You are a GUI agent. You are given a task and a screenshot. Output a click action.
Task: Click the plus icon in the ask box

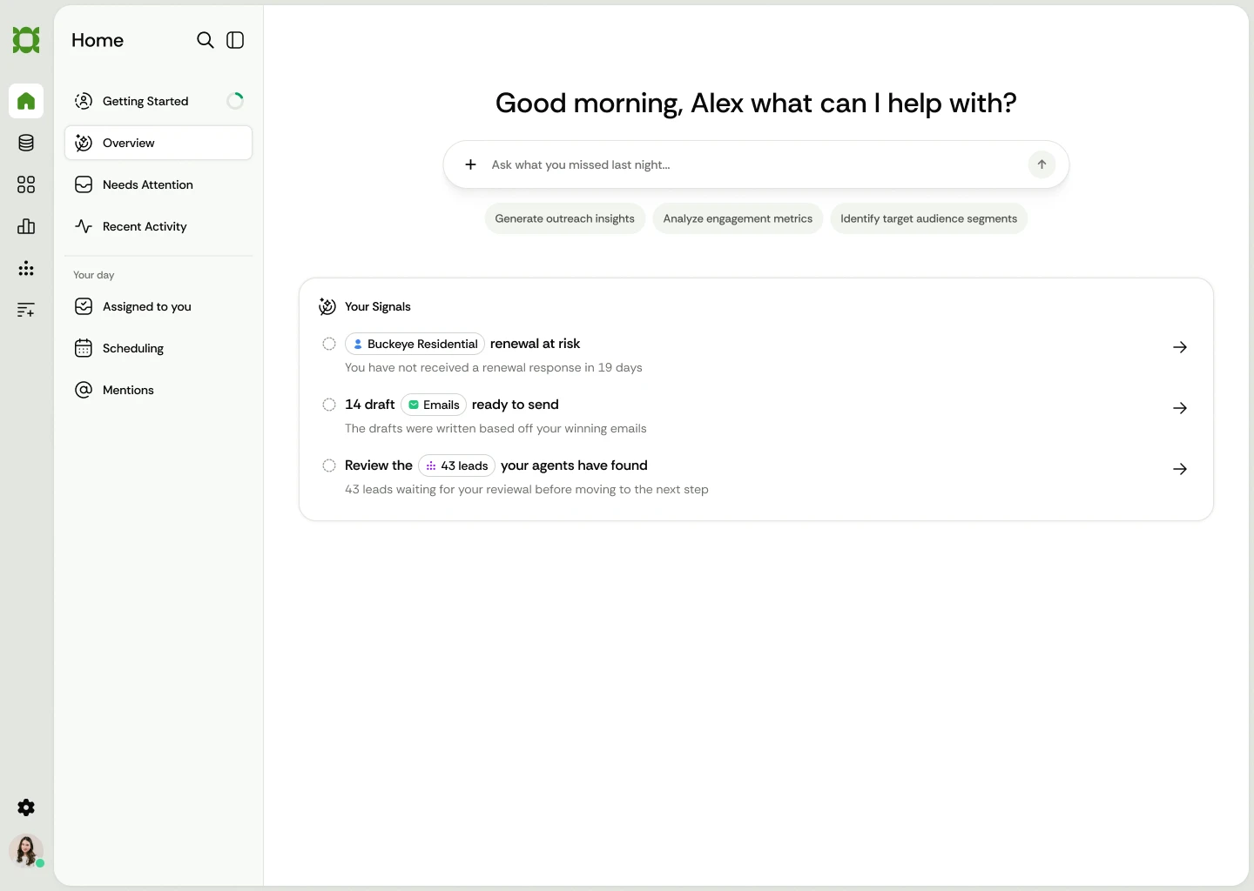point(470,164)
